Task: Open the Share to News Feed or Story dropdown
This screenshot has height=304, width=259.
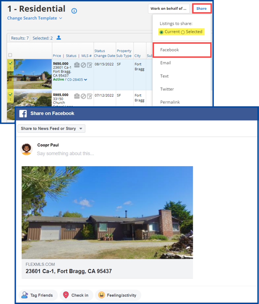Action: (51, 129)
